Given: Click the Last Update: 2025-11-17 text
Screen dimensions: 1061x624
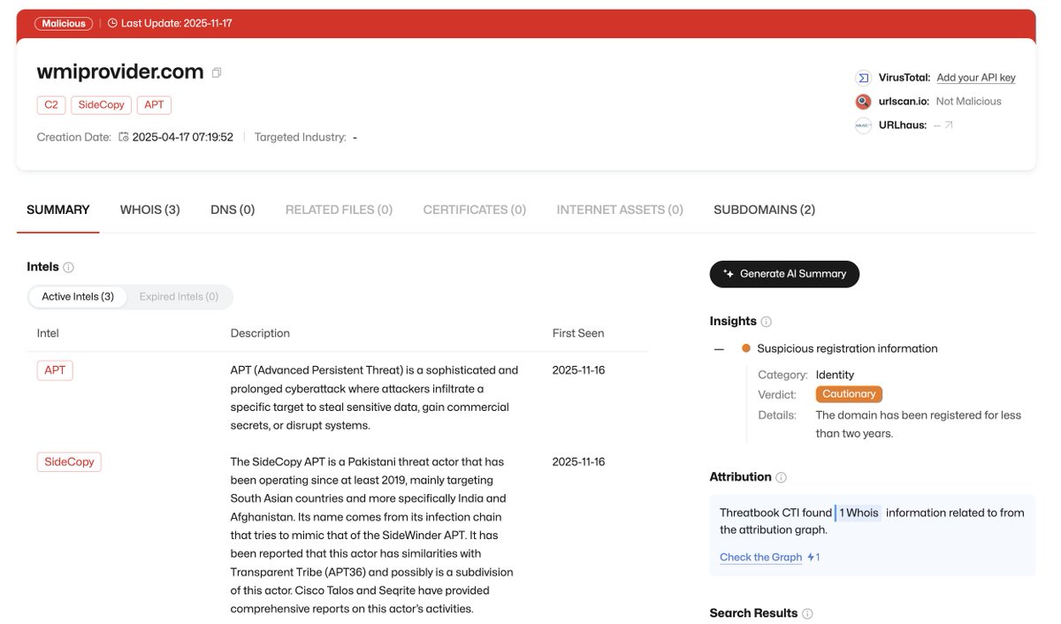Looking at the screenshot, I should pyautogui.click(x=177, y=24).
